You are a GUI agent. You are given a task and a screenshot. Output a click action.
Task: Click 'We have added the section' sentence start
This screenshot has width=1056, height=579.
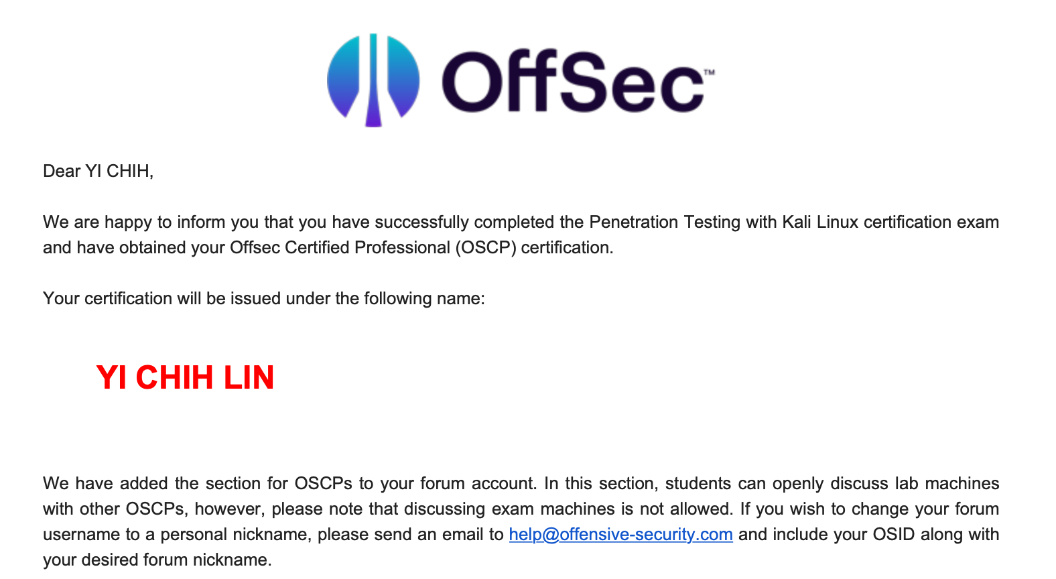166,483
